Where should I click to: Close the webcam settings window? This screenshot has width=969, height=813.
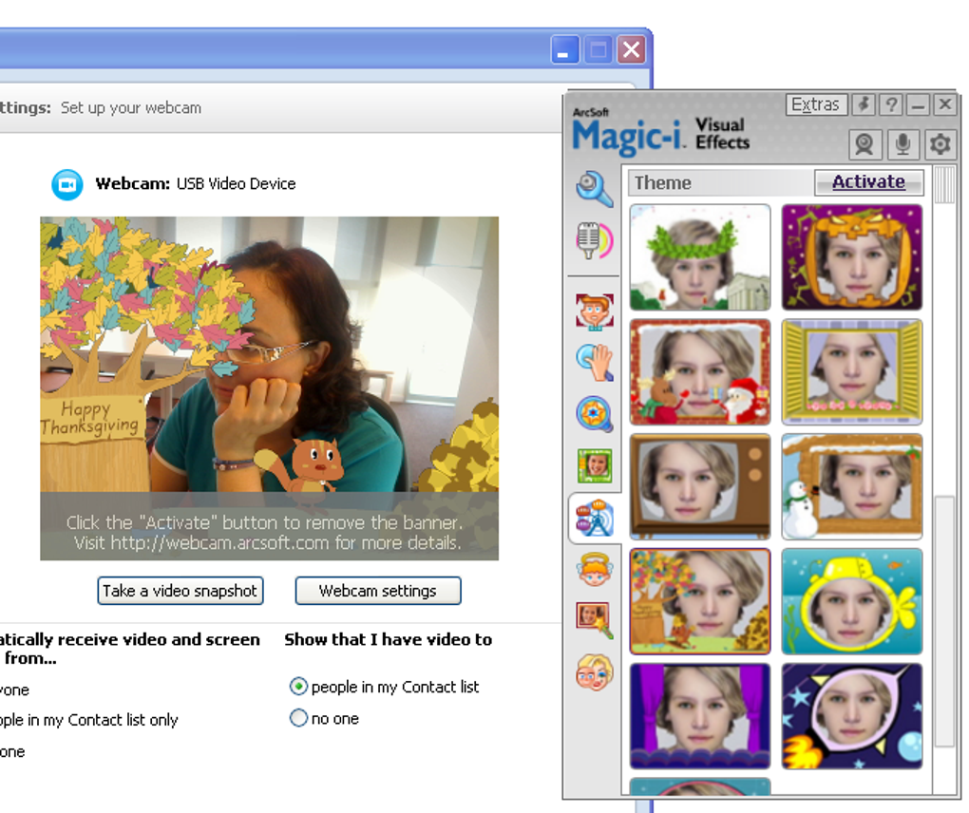631,49
